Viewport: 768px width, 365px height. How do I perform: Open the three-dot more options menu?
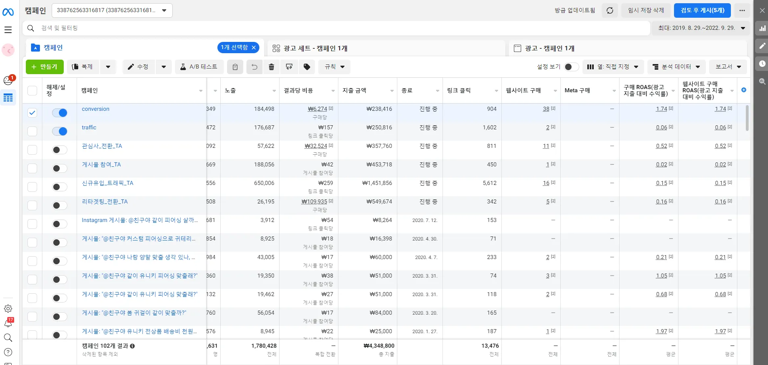pos(742,10)
